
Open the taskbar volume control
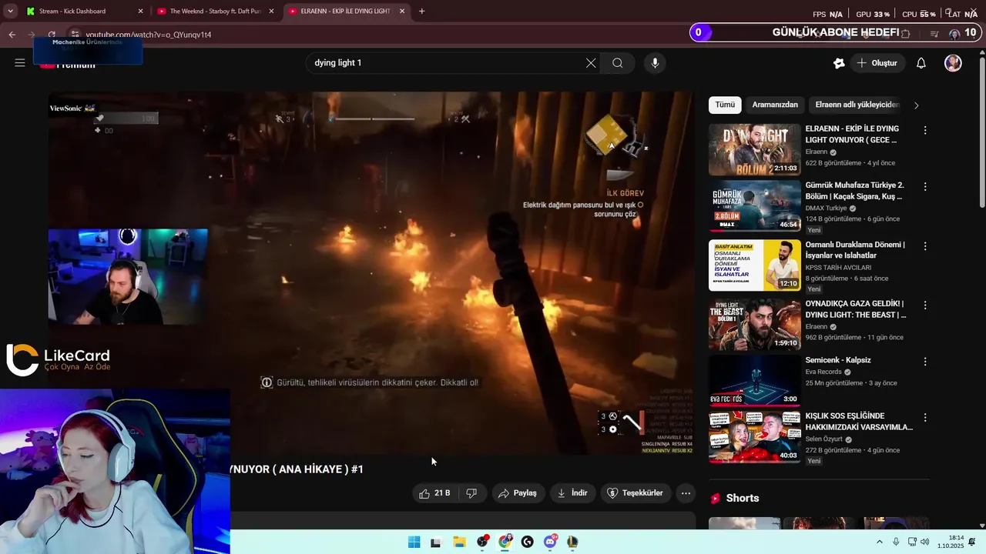[924, 542]
